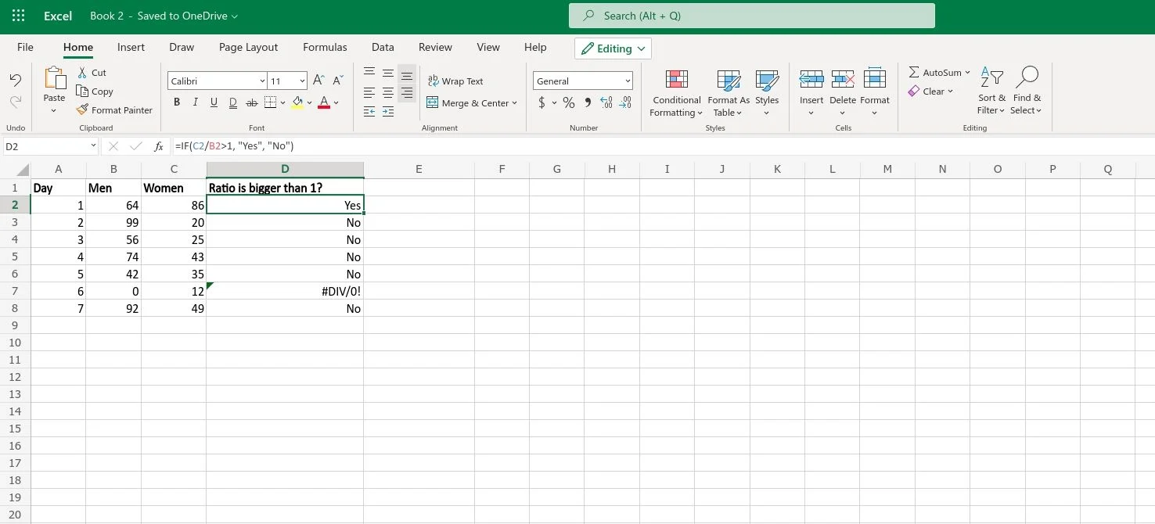Click the Clear button

pos(931,92)
